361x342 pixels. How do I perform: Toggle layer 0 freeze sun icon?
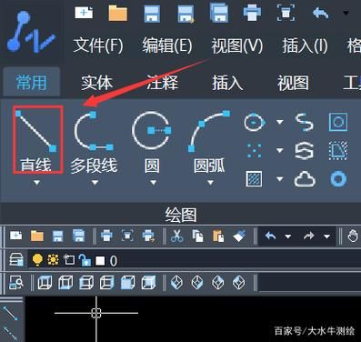click(x=53, y=260)
